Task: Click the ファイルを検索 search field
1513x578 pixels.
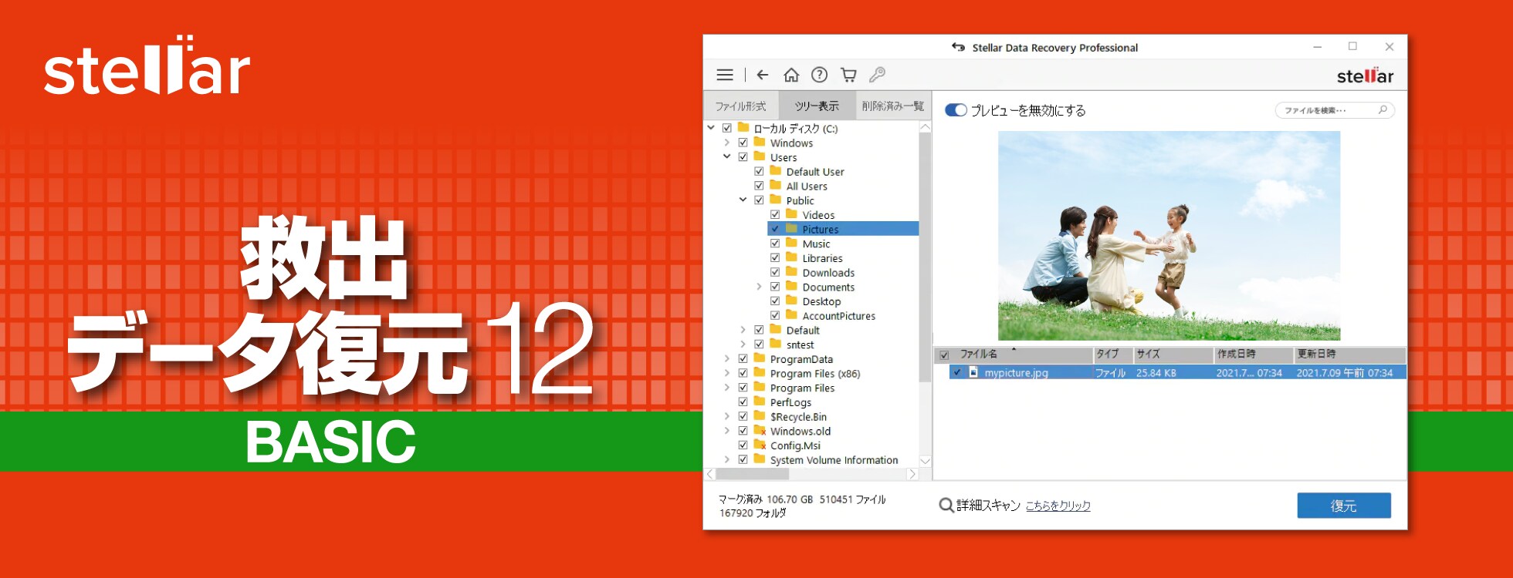Action: tap(1335, 110)
